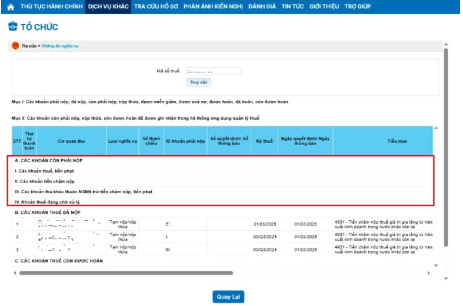Click the page scrollbar up arrow

pos(446,45)
